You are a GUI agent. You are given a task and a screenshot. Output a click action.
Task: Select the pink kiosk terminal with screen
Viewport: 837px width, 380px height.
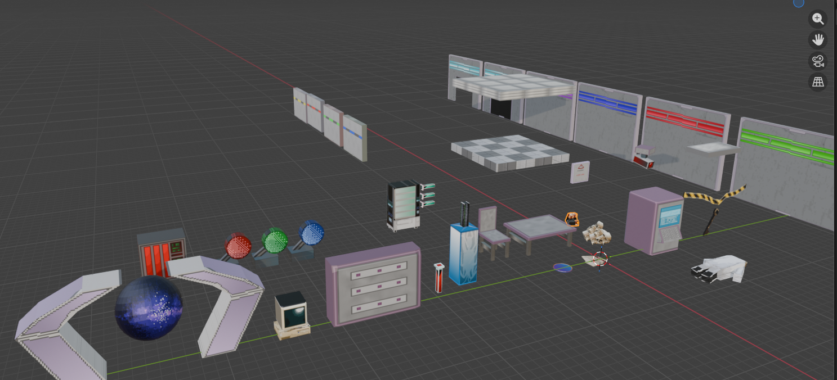(655, 221)
